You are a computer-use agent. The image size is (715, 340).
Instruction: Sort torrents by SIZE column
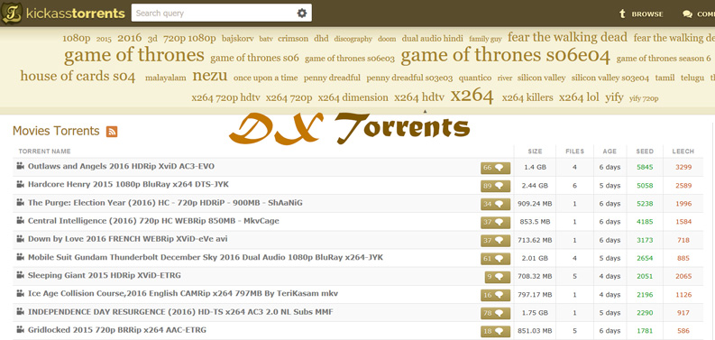click(536, 151)
